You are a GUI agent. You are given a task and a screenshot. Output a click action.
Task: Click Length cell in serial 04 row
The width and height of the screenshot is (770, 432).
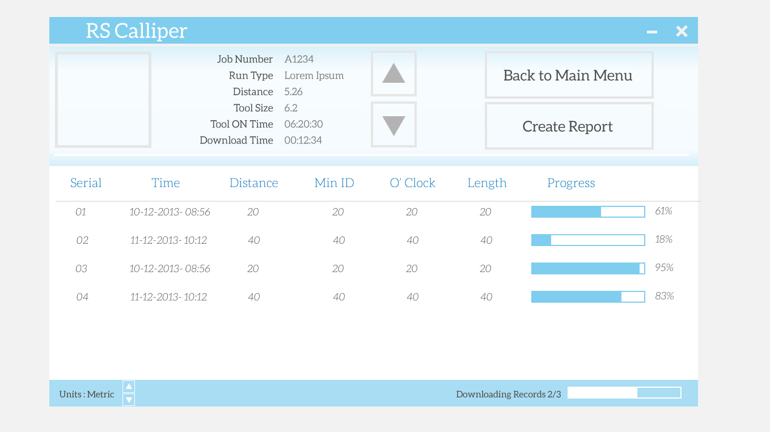[486, 297]
